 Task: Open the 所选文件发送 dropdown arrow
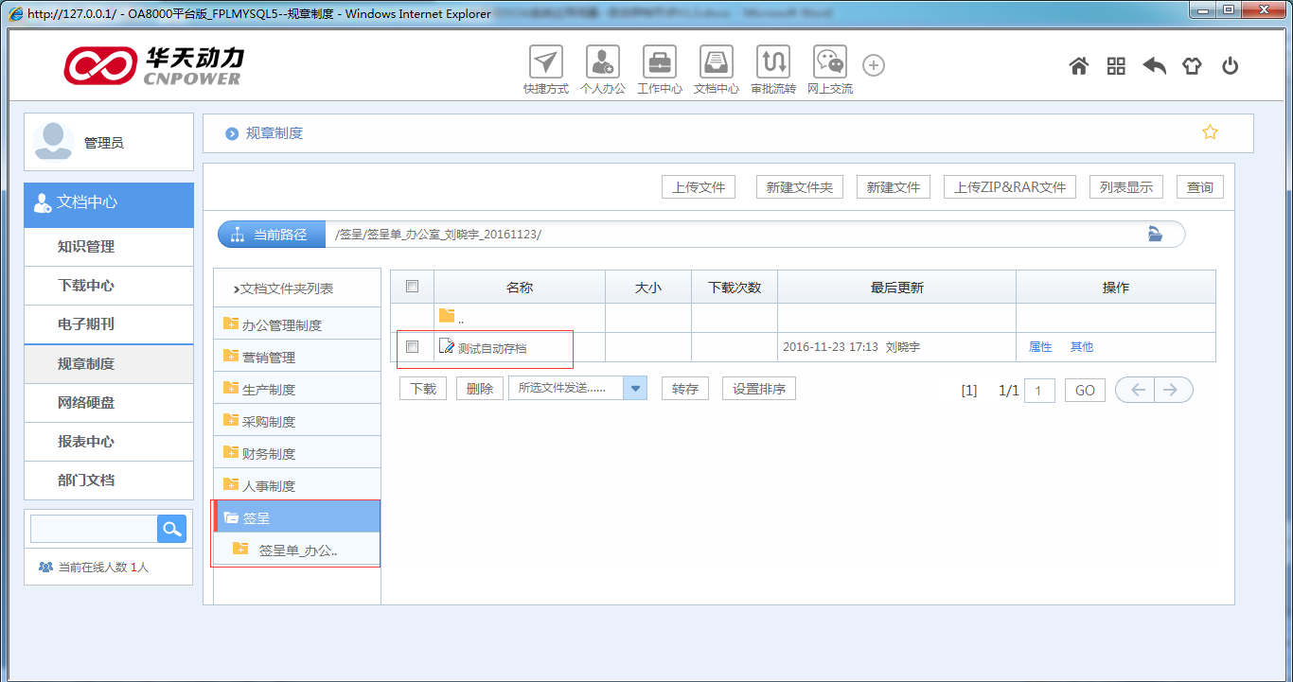click(x=636, y=389)
